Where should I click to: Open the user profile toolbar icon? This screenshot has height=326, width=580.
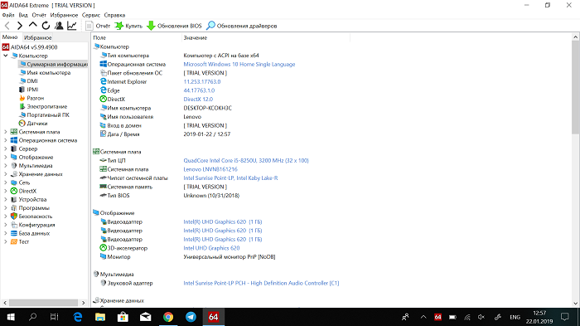(59, 26)
